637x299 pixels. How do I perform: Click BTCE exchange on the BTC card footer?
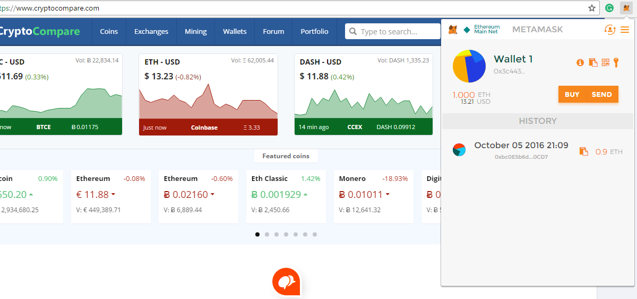pos(44,128)
